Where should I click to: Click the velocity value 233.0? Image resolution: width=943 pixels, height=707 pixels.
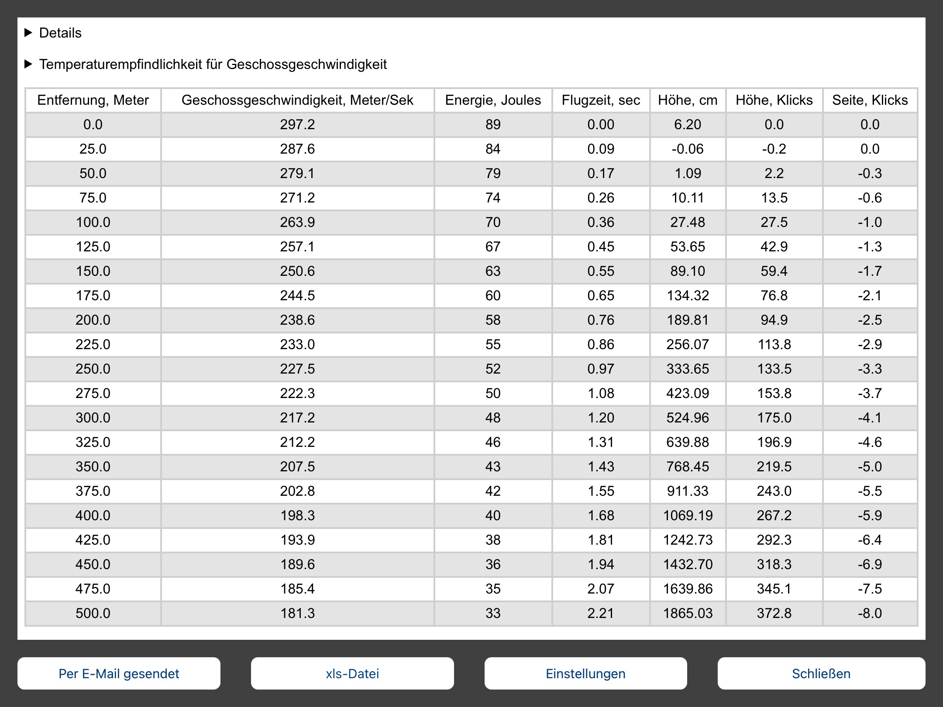[x=297, y=344]
